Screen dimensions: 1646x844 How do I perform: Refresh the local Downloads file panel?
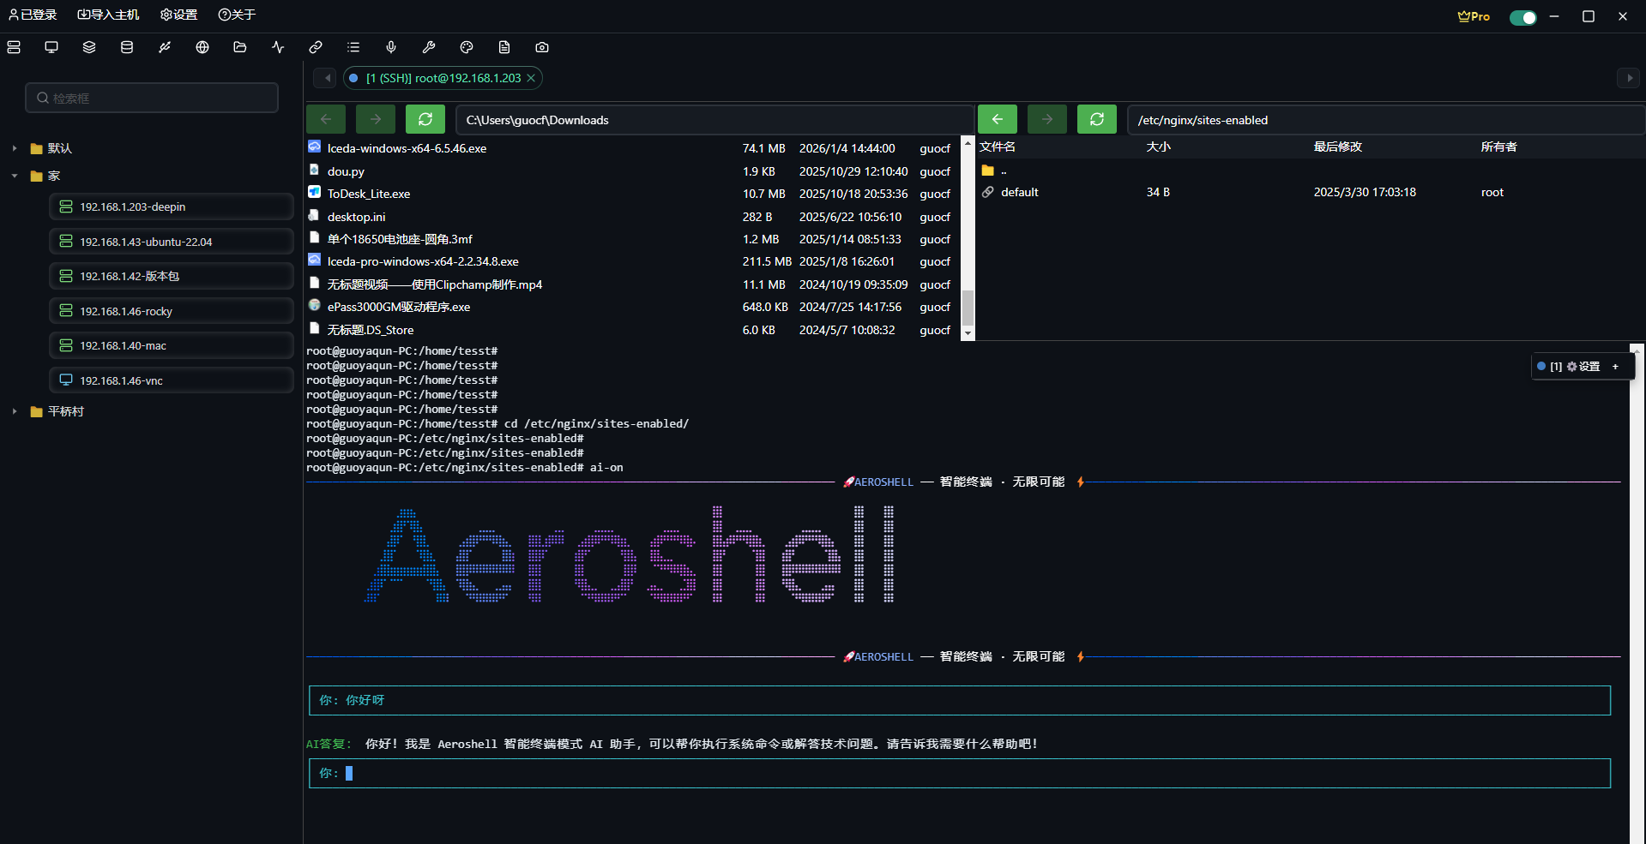pyautogui.click(x=425, y=119)
